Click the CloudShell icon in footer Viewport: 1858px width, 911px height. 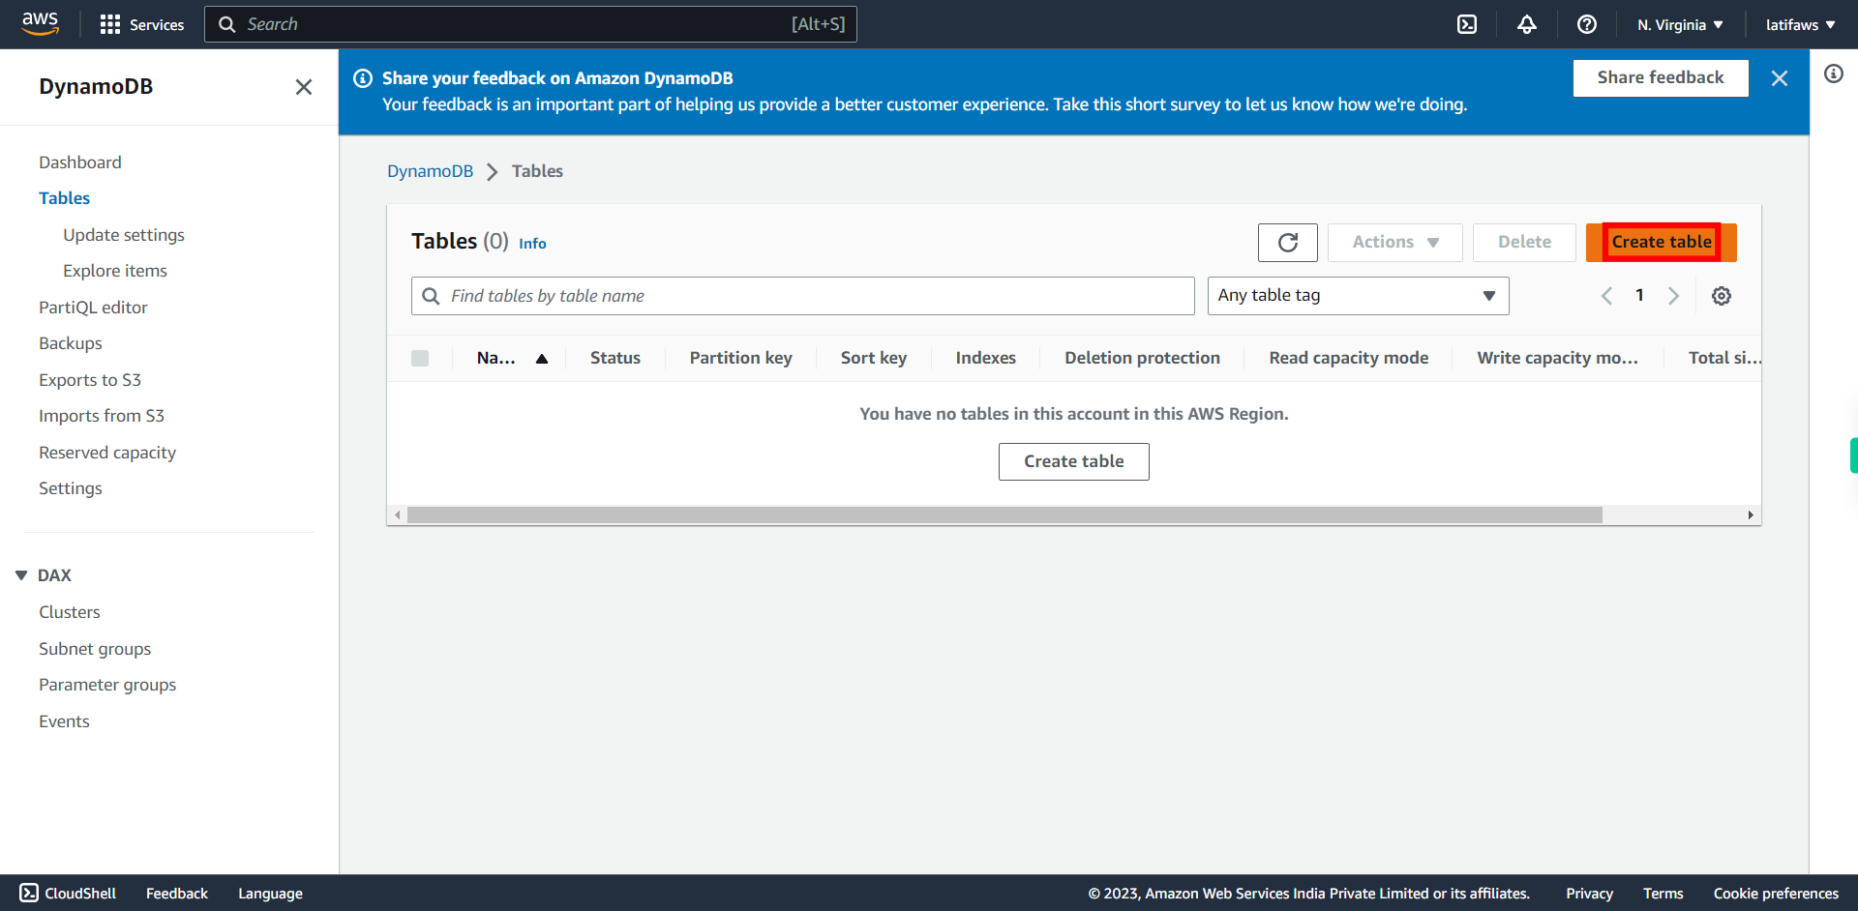click(x=29, y=893)
